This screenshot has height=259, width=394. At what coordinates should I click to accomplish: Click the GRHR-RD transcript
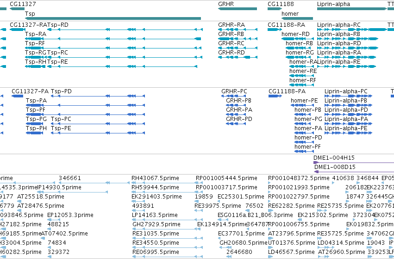(238, 57)
